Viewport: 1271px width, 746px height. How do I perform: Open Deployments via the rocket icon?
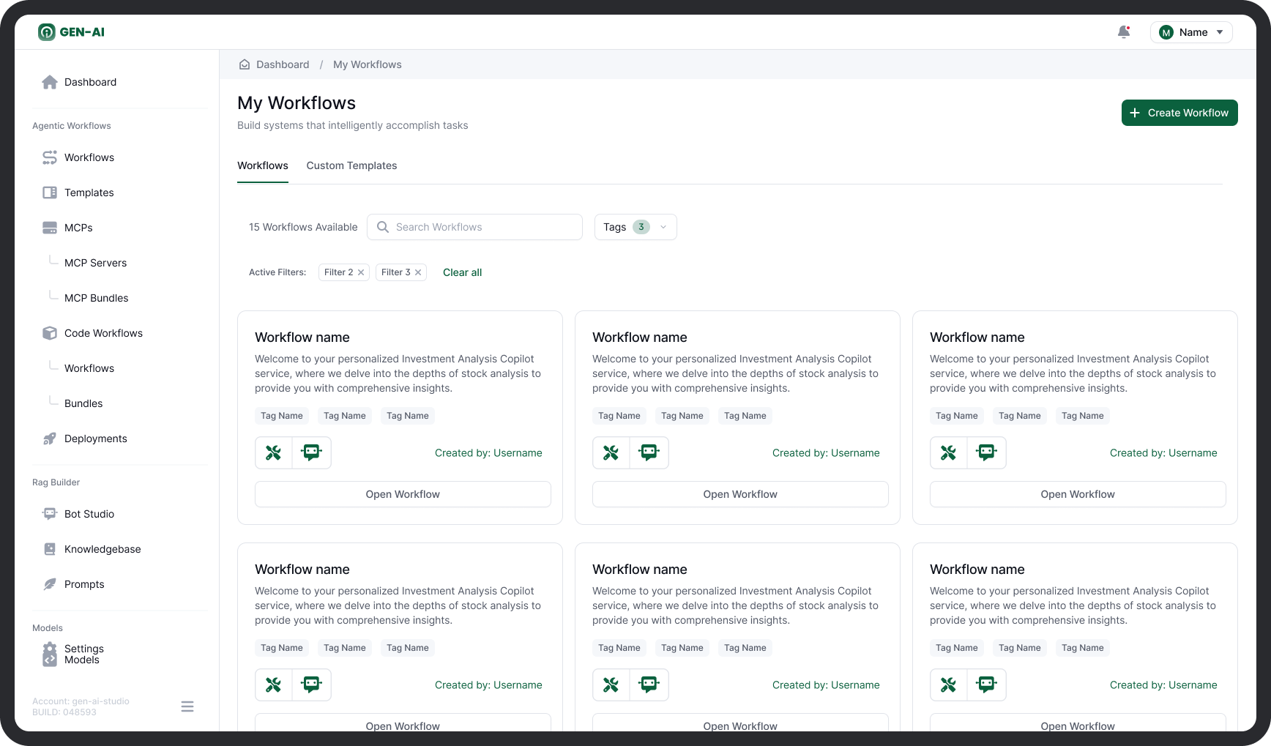coord(50,439)
